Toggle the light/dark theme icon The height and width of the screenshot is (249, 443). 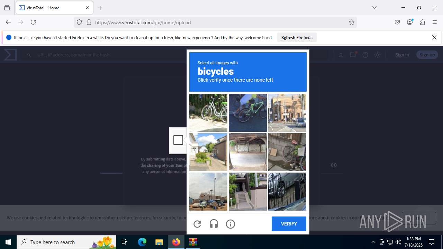click(x=377, y=55)
